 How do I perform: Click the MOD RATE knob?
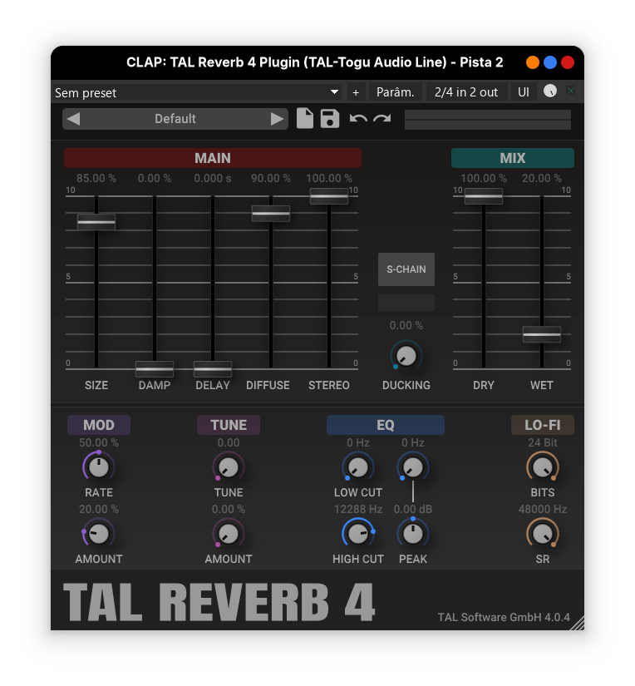tap(99, 467)
